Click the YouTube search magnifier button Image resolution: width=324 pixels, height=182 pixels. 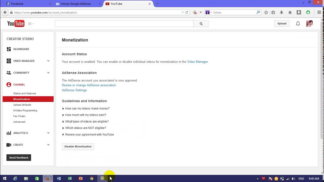click(201, 24)
